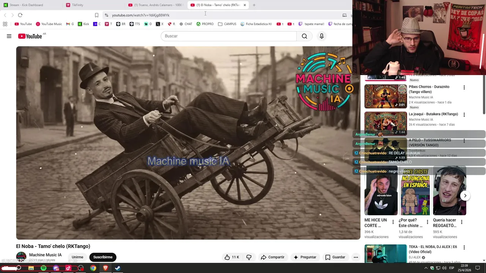This screenshot has height=273, width=486.
Task: Open the TikTok app on the taskbar
Action: tap(68, 268)
